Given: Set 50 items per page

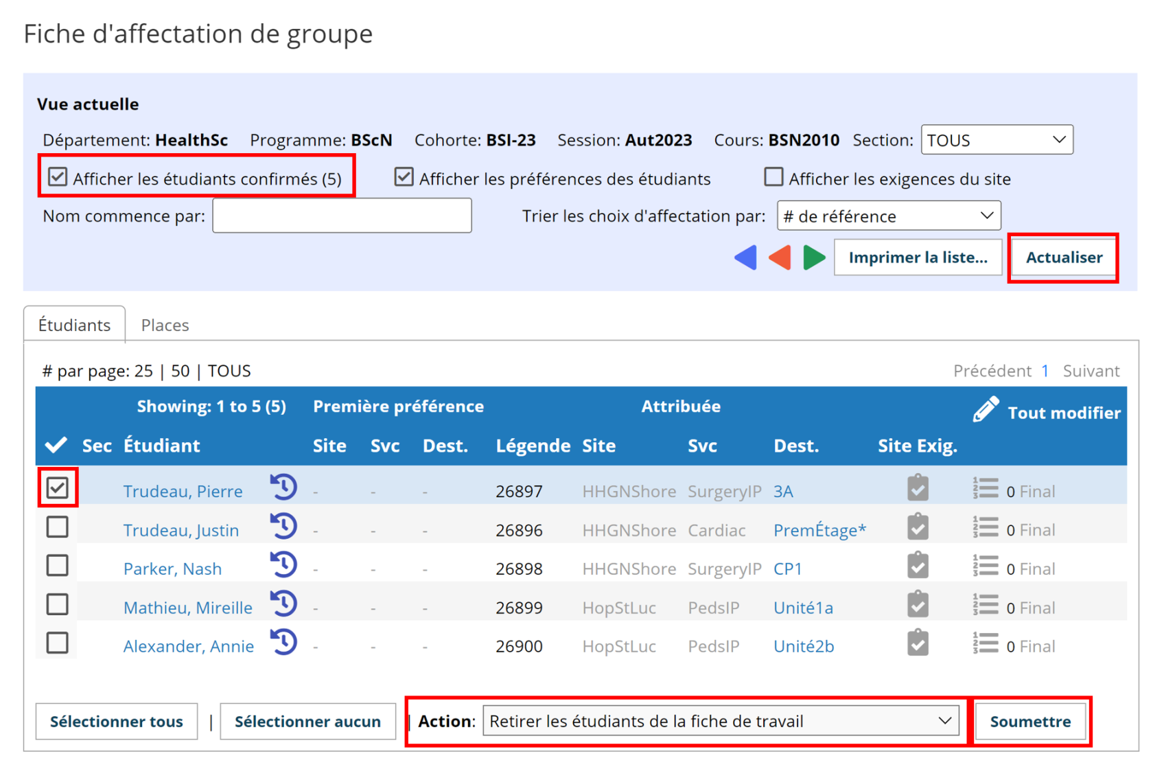Looking at the screenshot, I should click(x=180, y=371).
